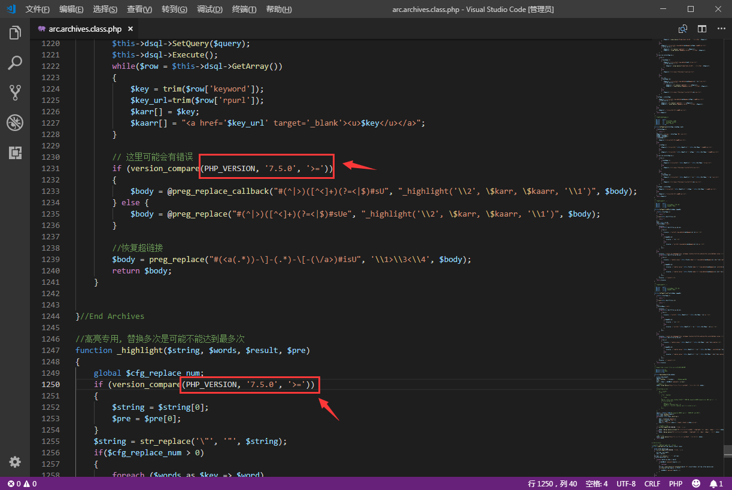Close the arc.archives.class.php tab
The image size is (732, 490).
[x=130, y=29]
